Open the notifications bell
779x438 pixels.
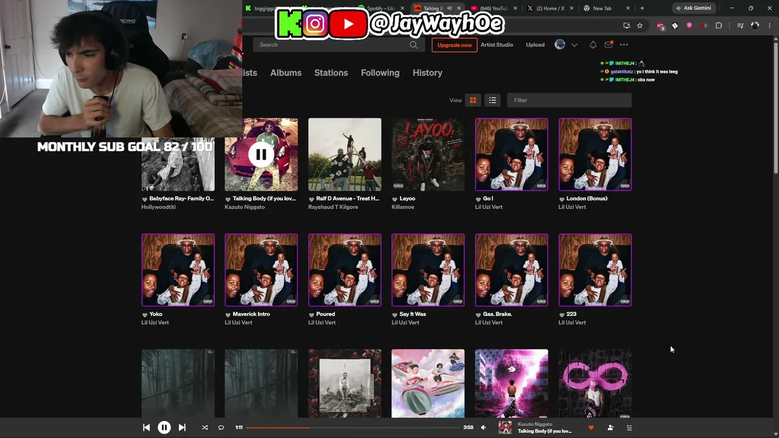click(x=593, y=44)
